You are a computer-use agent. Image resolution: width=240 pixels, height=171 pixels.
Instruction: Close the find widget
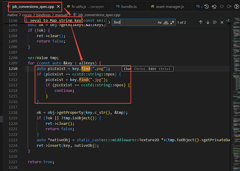click(222, 23)
